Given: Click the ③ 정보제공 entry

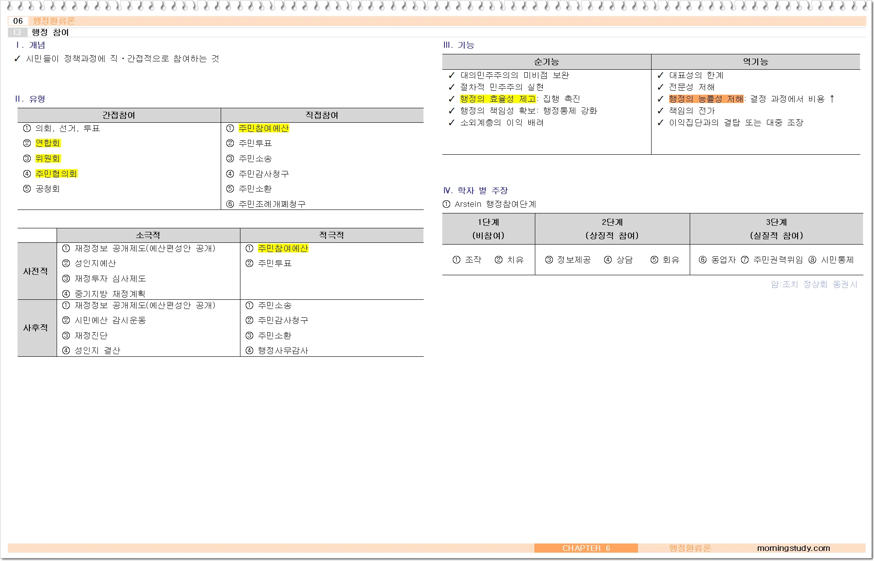Looking at the screenshot, I should [568, 260].
